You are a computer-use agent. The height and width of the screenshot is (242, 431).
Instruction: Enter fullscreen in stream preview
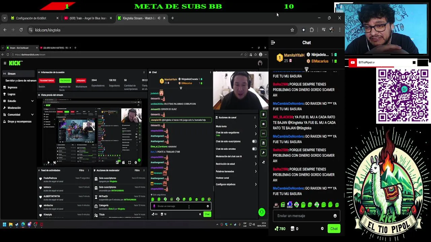129,163
